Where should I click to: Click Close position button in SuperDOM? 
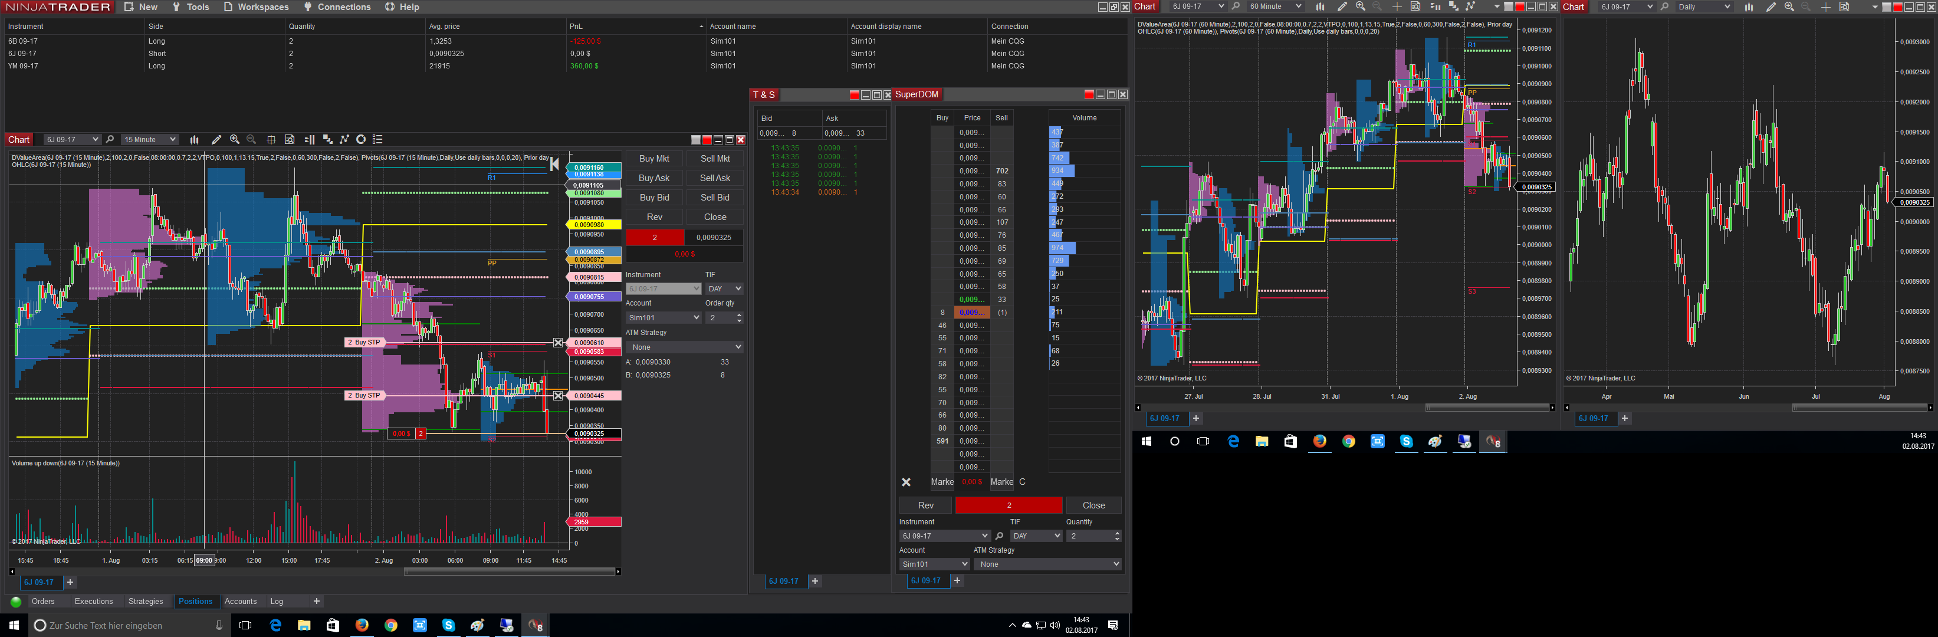tap(1094, 505)
